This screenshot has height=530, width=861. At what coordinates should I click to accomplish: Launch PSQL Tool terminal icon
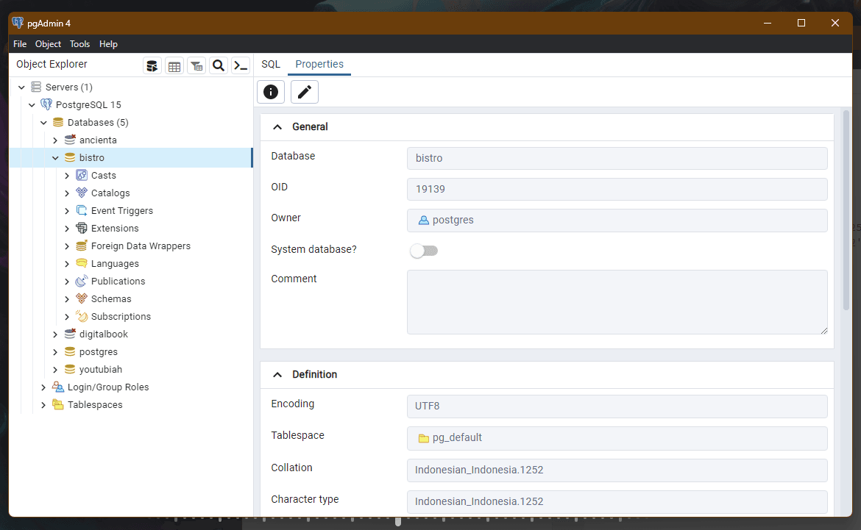[241, 66]
